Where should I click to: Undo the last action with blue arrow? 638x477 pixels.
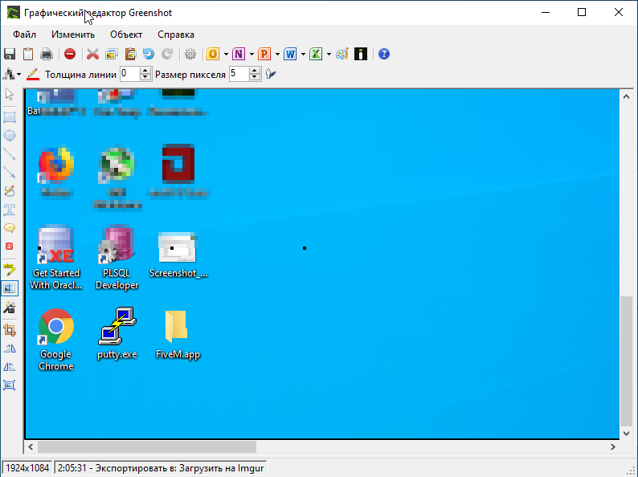[x=149, y=54]
